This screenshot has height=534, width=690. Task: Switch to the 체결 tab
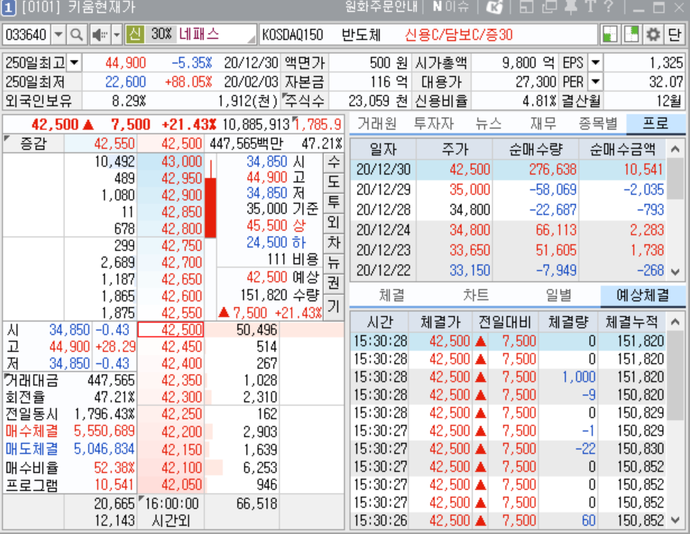click(x=391, y=295)
